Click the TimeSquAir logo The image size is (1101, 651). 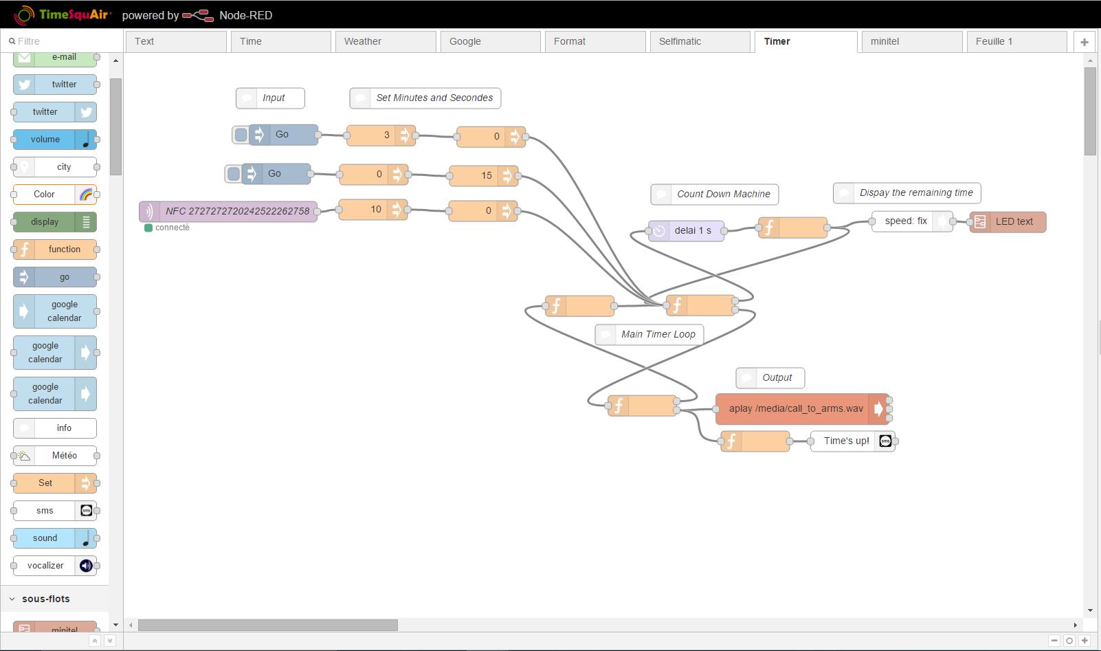click(x=63, y=15)
